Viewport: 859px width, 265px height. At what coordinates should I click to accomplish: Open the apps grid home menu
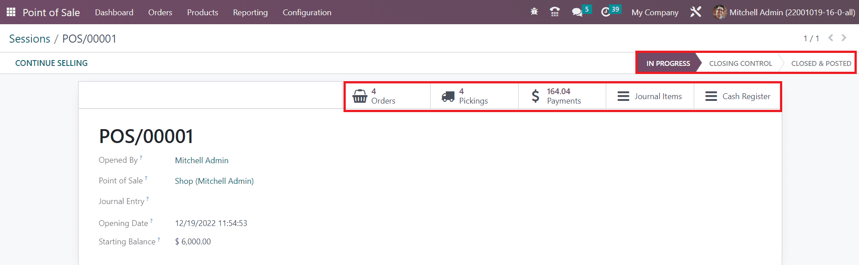pyautogui.click(x=11, y=12)
